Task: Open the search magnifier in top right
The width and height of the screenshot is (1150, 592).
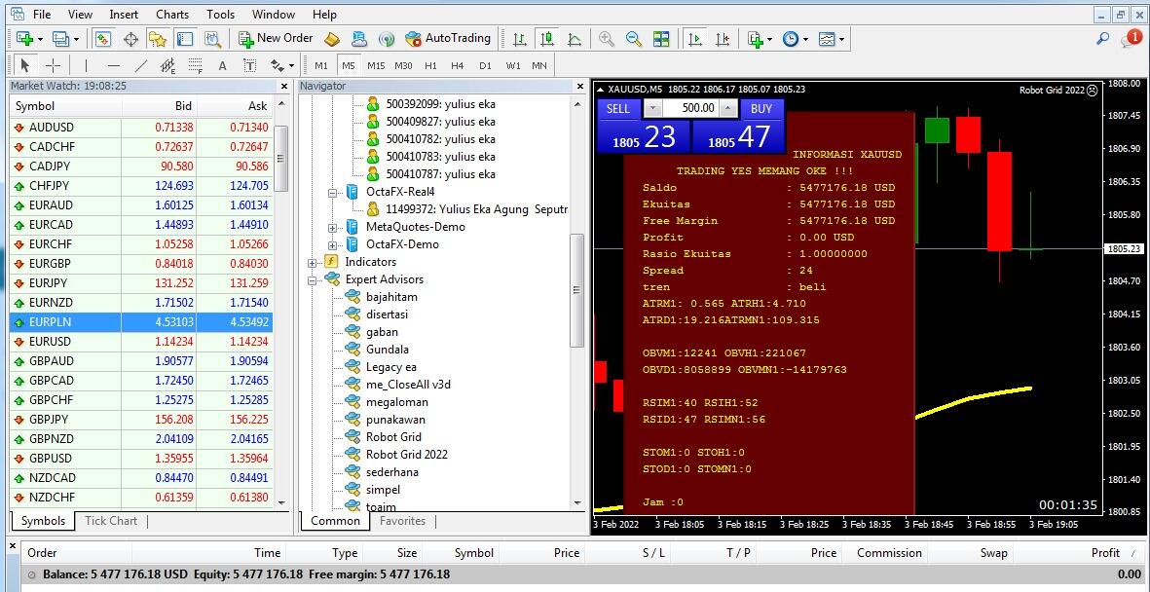Action: [x=1102, y=38]
